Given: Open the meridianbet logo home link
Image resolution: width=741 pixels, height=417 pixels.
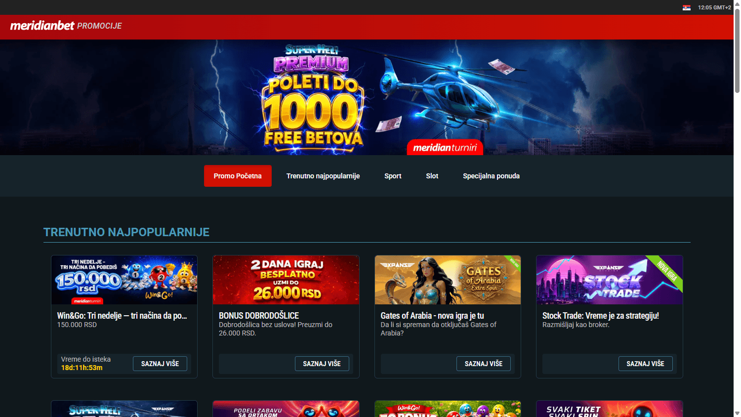Looking at the screenshot, I should tap(42, 26).
